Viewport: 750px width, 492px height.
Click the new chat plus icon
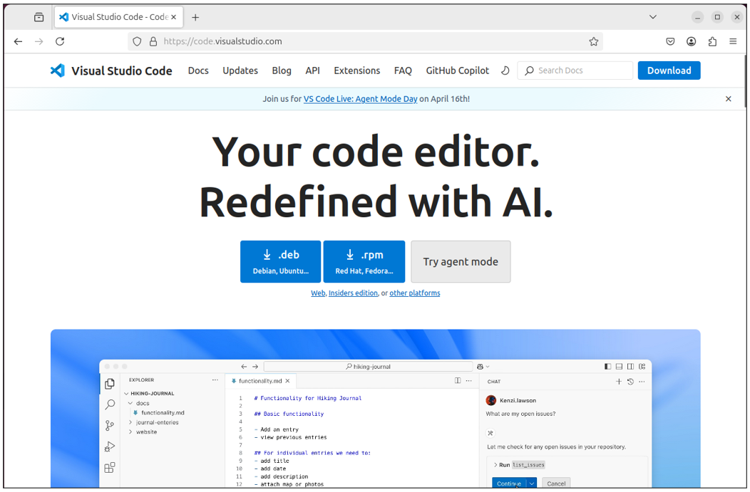(x=618, y=381)
